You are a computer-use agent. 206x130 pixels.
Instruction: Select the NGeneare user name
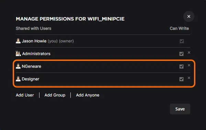(31, 66)
